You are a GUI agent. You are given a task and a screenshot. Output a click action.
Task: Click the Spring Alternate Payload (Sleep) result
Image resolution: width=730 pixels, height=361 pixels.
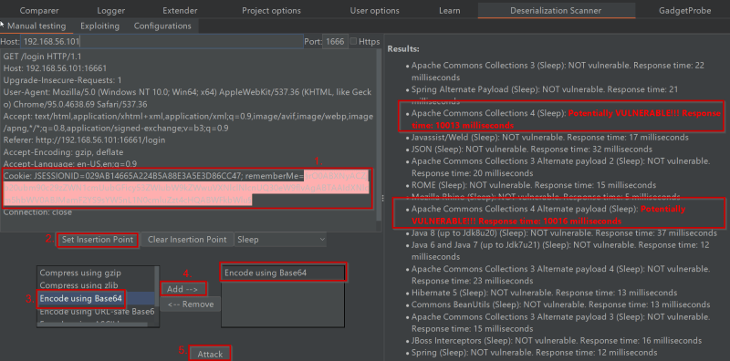(x=545, y=95)
